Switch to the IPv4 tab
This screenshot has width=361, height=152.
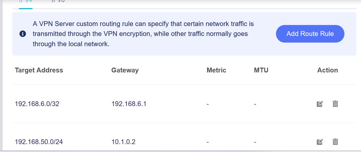tap(26, 2)
